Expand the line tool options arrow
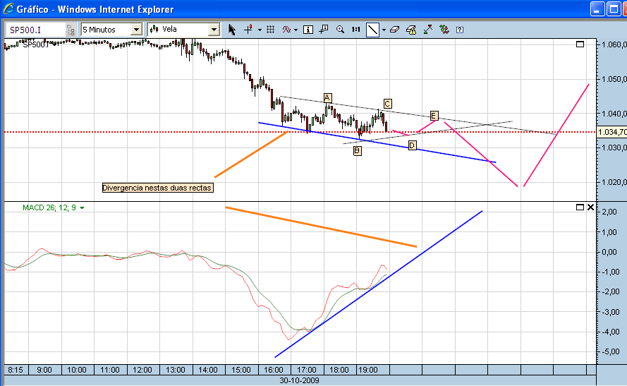Image resolution: width=627 pixels, height=386 pixels. pos(384,30)
